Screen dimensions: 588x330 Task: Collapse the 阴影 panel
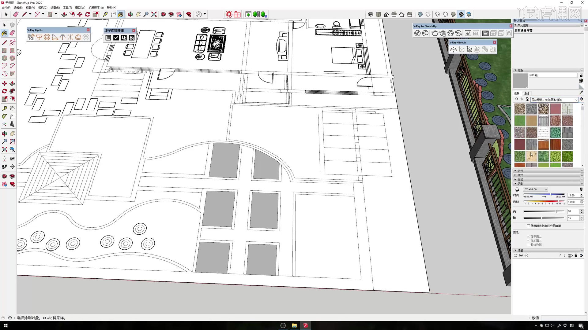(x=515, y=184)
